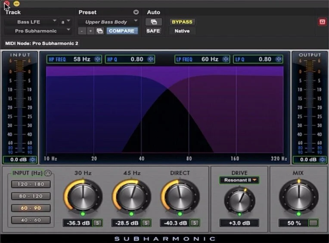The width and height of the screenshot is (329, 243).
Task: Click the INPUT 0.0 dB gain field
Action: [x=19, y=160]
